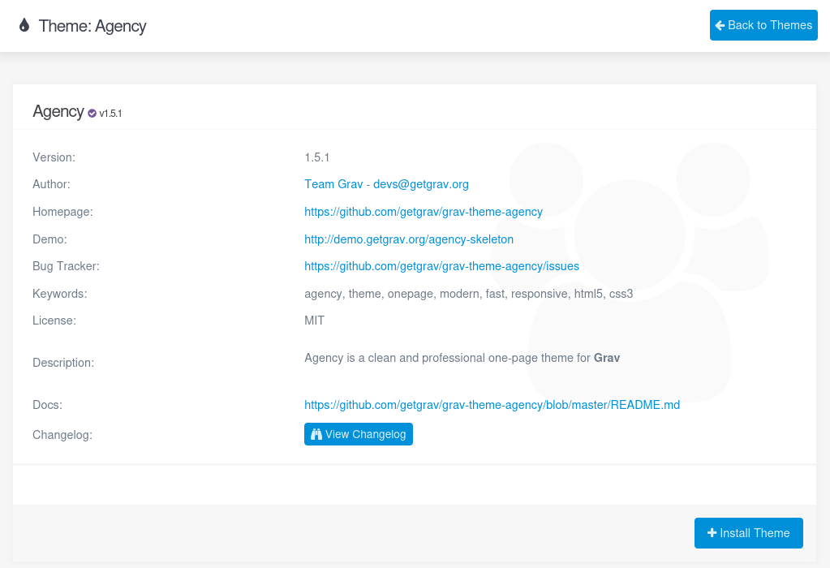Screen dimensions: 830x568
Task: Install the Agency theme
Action: point(749,533)
